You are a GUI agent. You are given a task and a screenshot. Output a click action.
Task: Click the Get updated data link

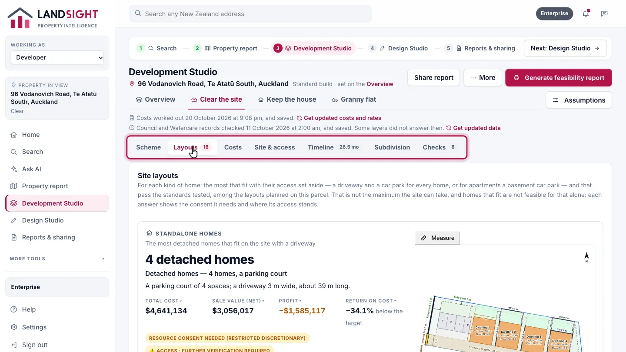pyautogui.click(x=473, y=128)
